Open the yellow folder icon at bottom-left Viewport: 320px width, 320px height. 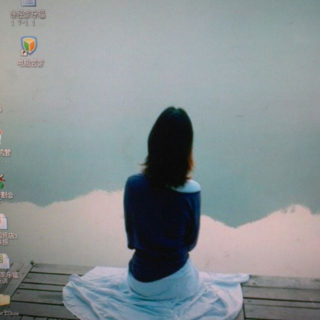click(x=4, y=300)
